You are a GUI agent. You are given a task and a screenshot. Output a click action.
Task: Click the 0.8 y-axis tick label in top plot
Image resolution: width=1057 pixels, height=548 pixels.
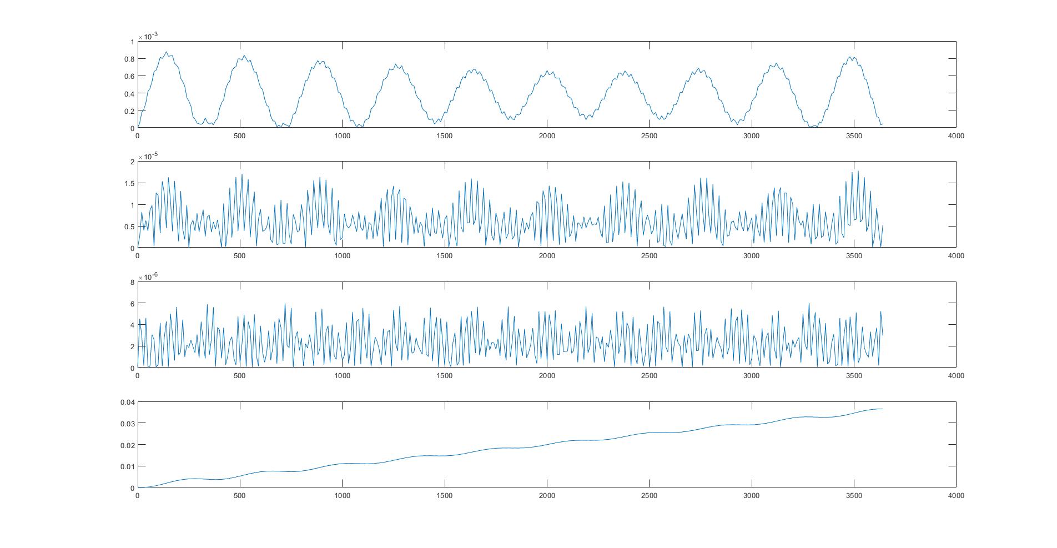coord(129,59)
